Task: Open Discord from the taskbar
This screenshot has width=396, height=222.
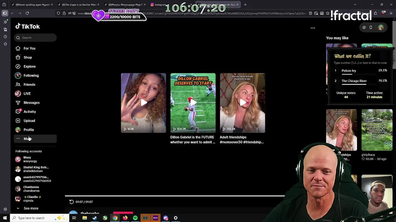Action: coord(166,218)
